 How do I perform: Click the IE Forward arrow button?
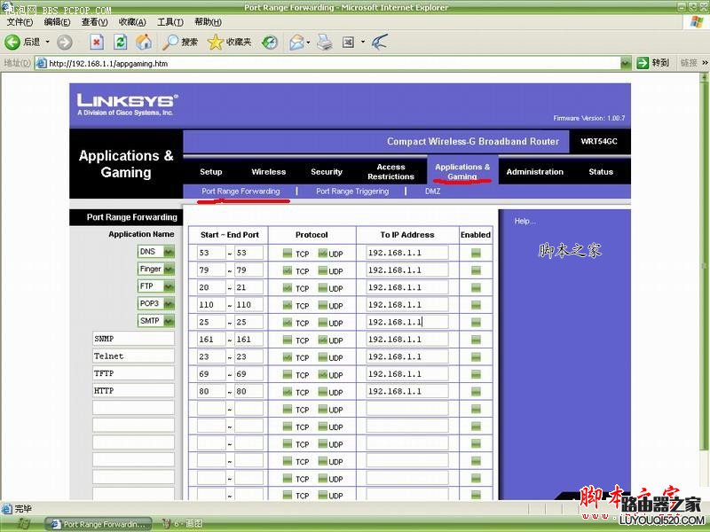64,42
